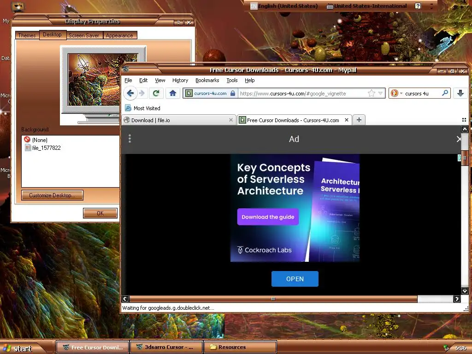Viewport: 472px width, 354px height.
Task: Open the Edit menu
Action: (143, 80)
